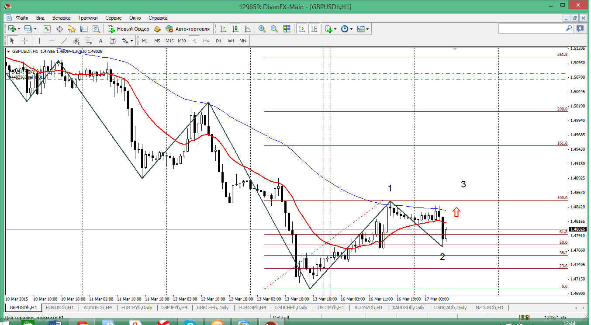Click the triangle beside the GBPUSDh,H1 chart title
Viewport: 591px width, 325px height.
pos(8,51)
